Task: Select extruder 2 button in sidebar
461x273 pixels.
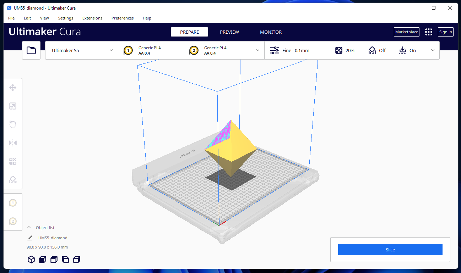Action: point(13,221)
